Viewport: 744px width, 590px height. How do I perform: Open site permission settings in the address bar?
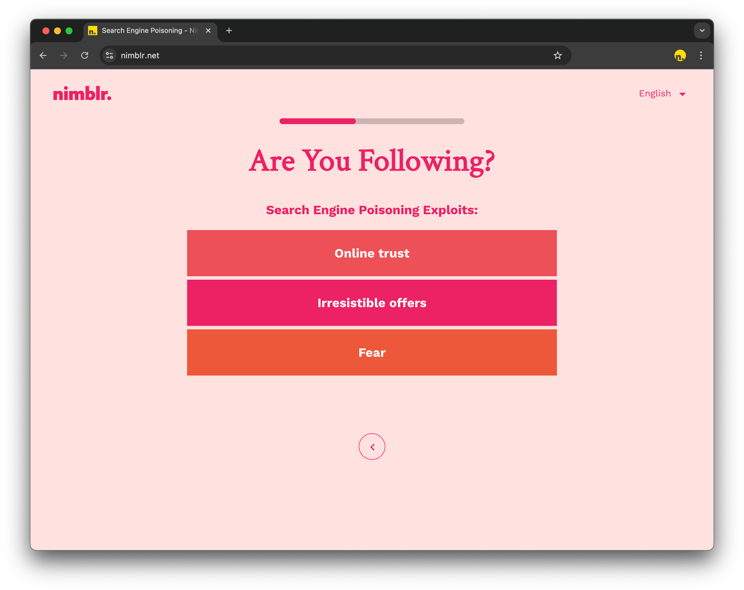(109, 55)
